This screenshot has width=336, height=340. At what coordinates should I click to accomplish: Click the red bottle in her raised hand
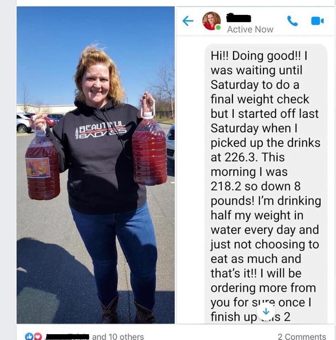tap(149, 149)
